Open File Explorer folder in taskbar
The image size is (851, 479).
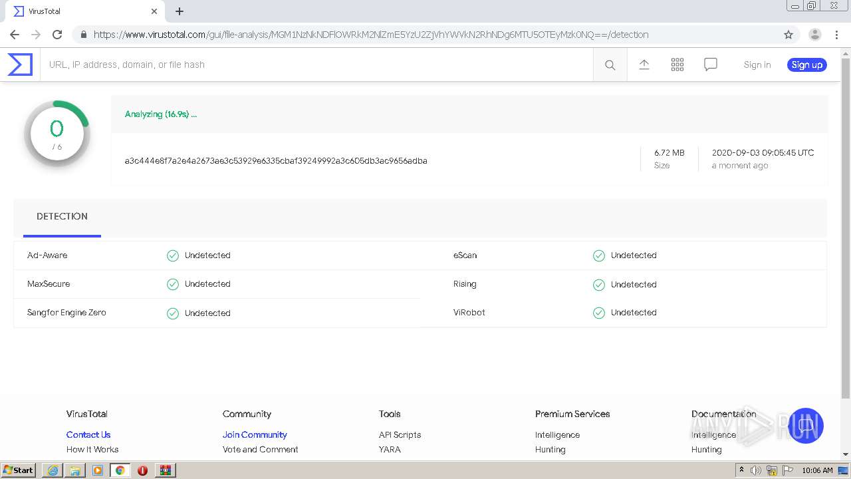[75, 470]
